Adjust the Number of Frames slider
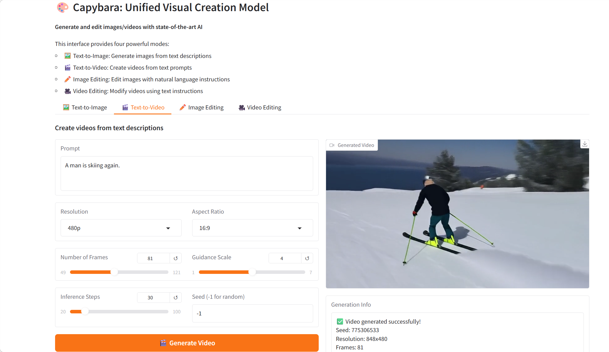This screenshot has width=609, height=352. click(114, 272)
